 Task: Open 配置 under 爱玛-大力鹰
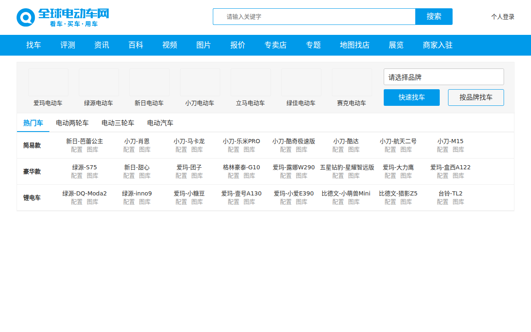click(x=390, y=176)
